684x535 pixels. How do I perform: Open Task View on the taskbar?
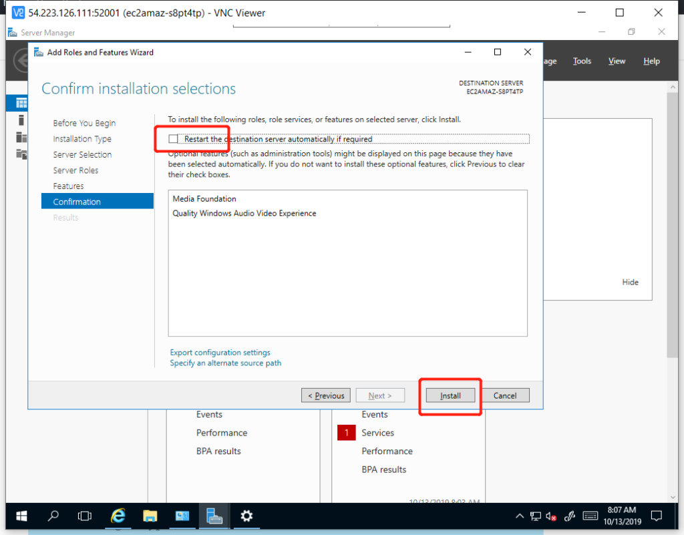click(x=85, y=516)
